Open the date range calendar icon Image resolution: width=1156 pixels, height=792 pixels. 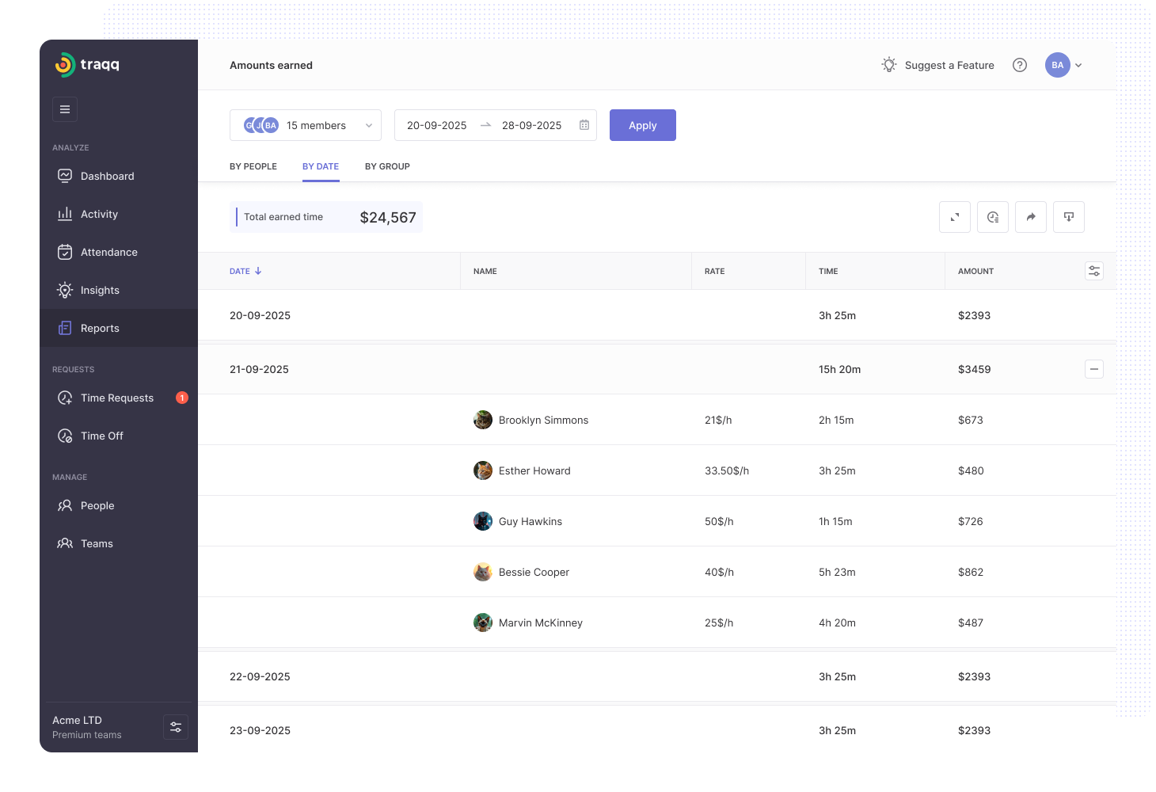[x=584, y=125]
